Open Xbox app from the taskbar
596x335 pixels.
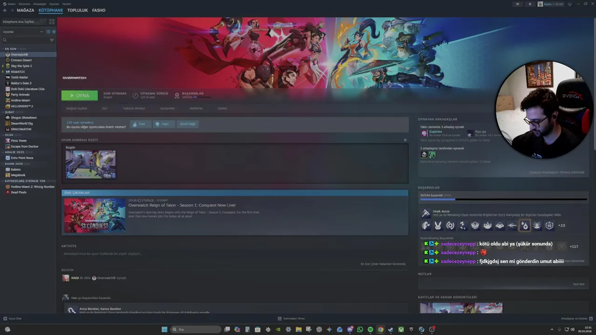tap(401, 329)
